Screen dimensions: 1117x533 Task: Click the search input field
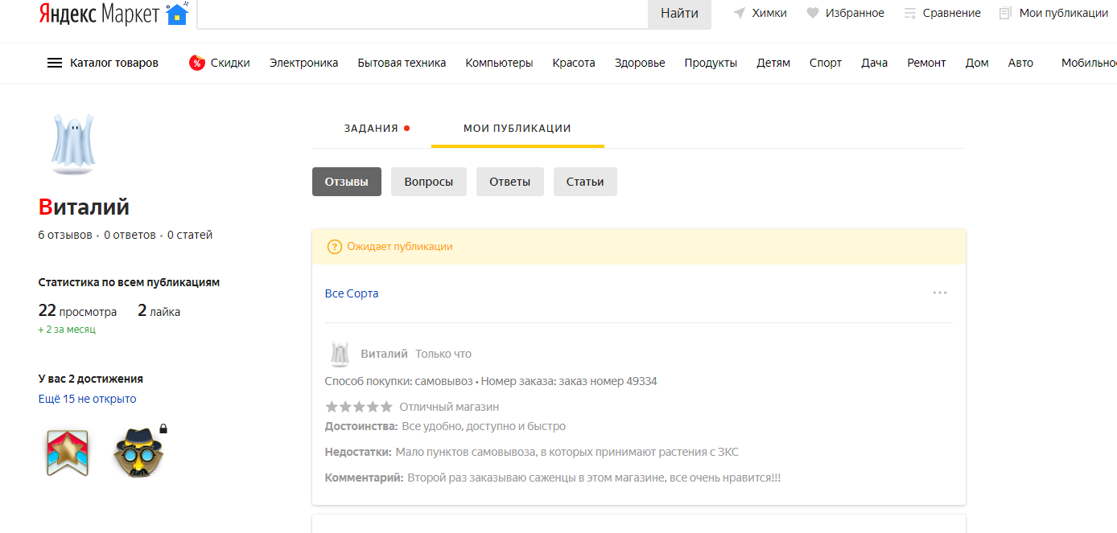[x=422, y=14]
